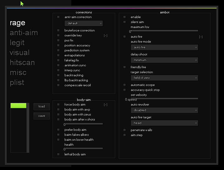Check the anti-aim correction box
Viewport: 224px width, 170px height.
click(x=58, y=17)
